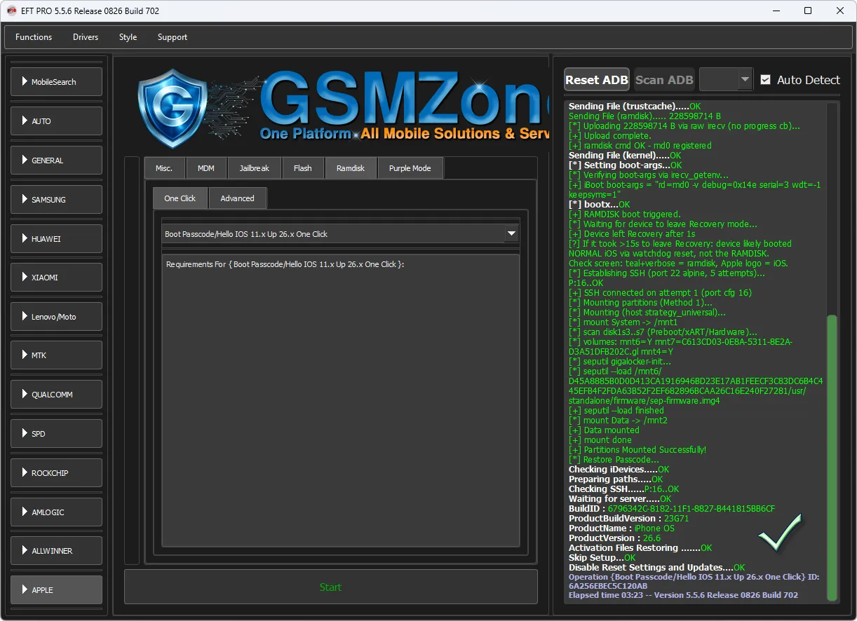Click the EFT PRO title bar app icon
Screen dimensions: 857x621
pos(12,11)
